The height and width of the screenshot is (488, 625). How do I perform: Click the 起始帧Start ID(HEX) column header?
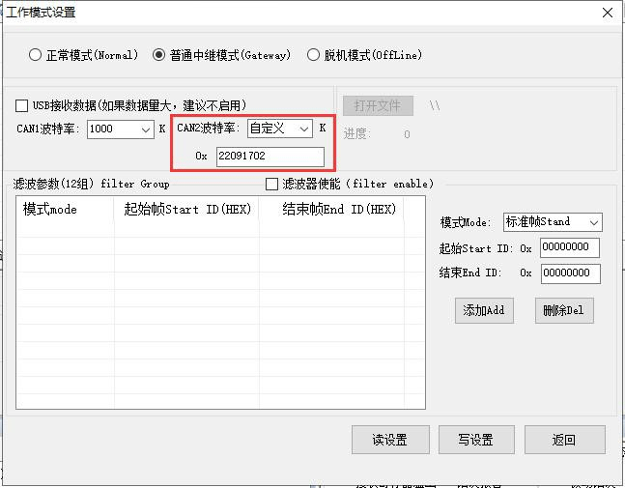point(186,210)
